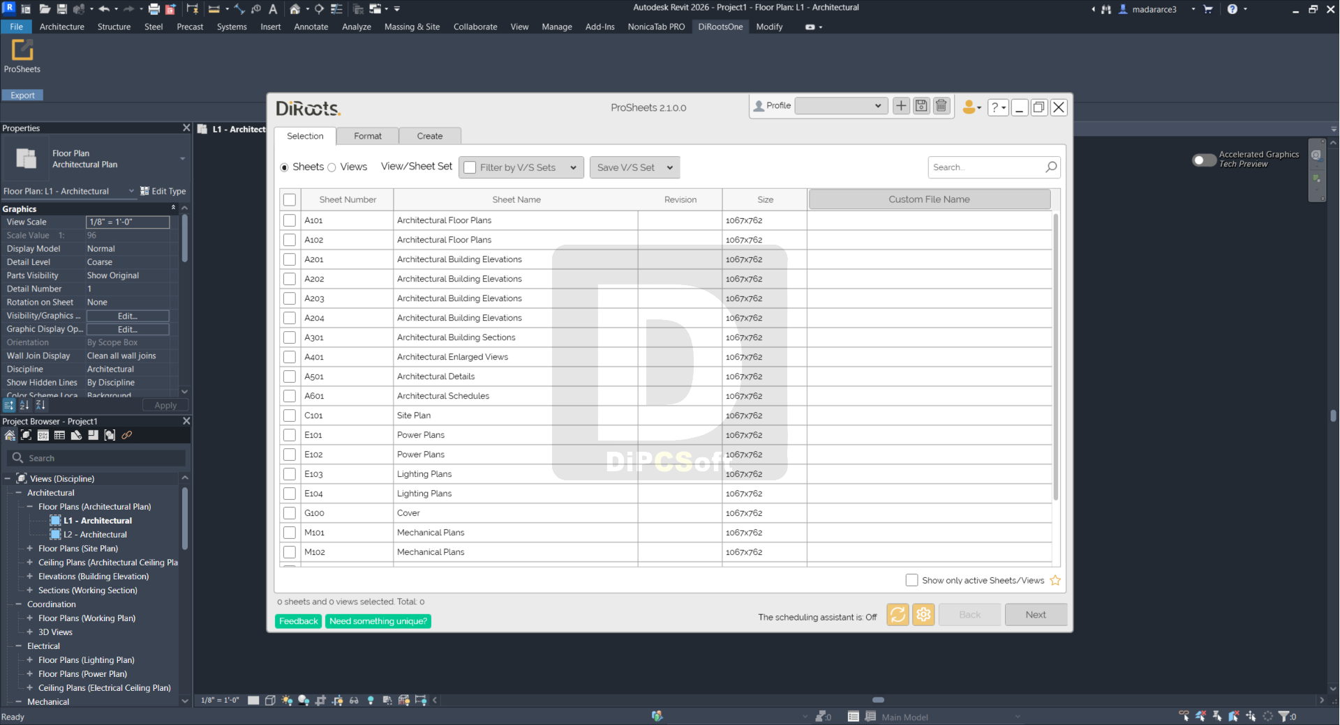
Task: Open the Manage ribbon tab
Action: [x=557, y=26]
